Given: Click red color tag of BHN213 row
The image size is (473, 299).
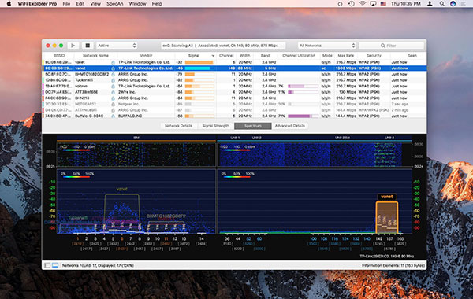Looking at the screenshot, I should click(x=43, y=98).
